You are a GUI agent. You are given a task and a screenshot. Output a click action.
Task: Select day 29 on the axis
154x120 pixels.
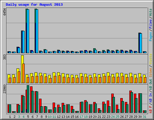coord(135,117)
